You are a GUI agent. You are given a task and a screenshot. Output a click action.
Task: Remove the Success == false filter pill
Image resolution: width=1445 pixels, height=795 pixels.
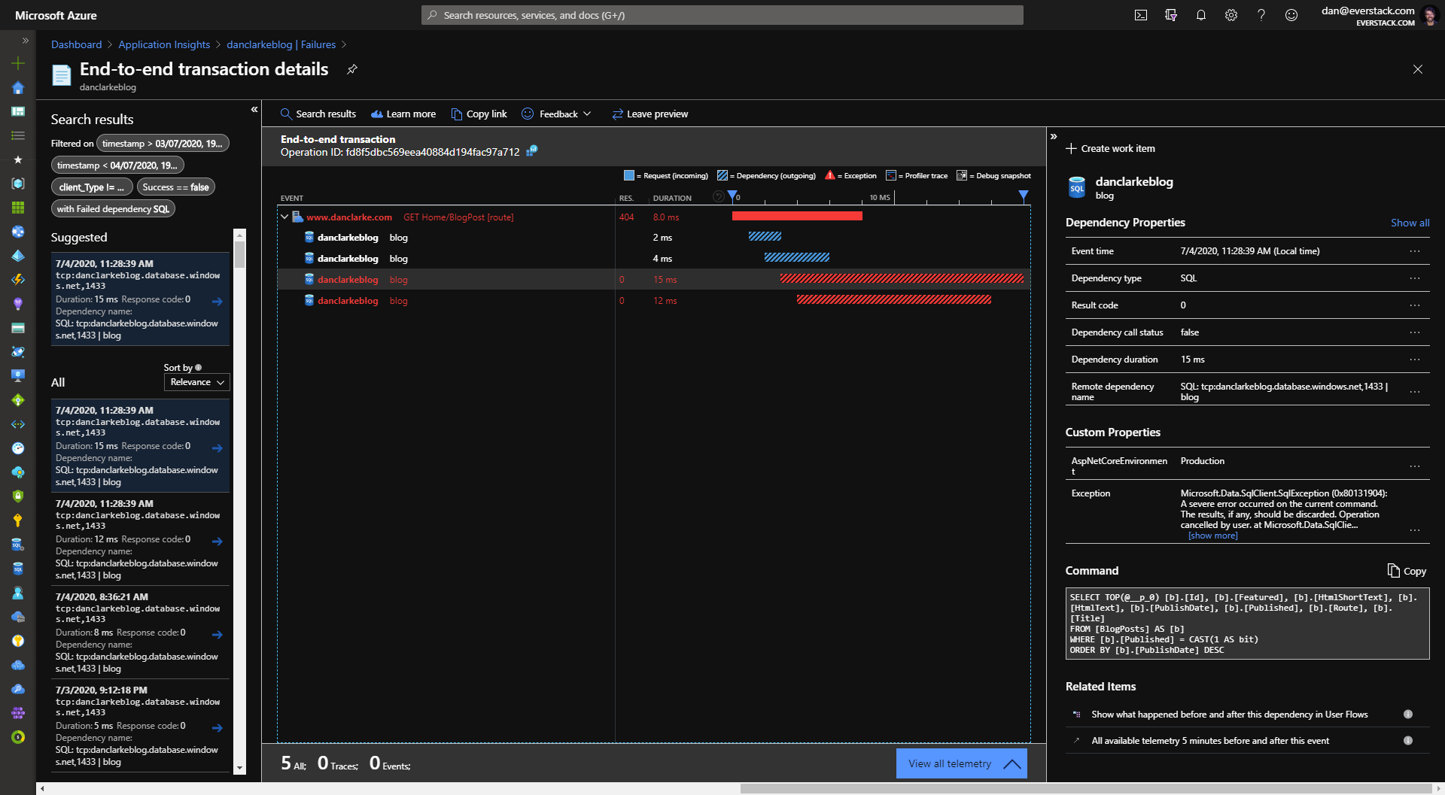tap(175, 187)
